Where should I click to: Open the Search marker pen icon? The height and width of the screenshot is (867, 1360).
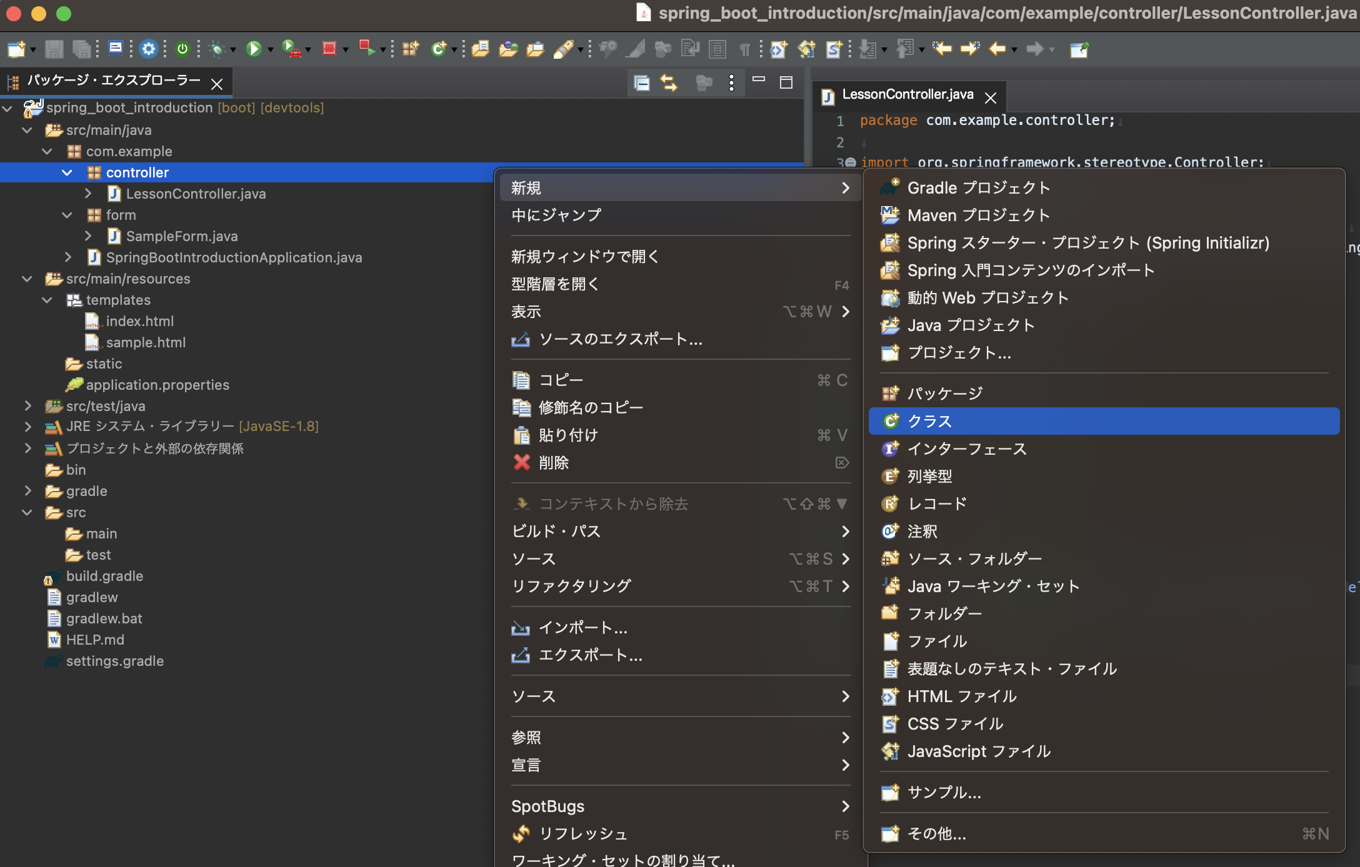(562, 49)
